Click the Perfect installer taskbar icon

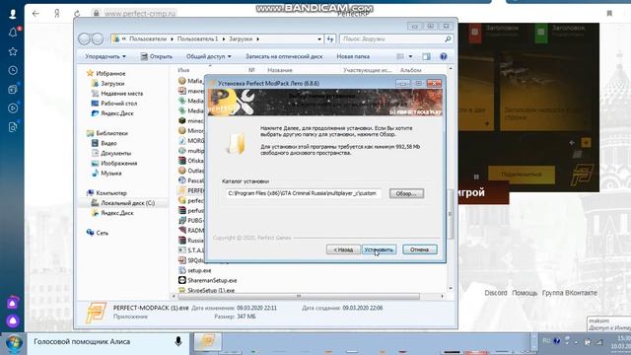coord(207,342)
